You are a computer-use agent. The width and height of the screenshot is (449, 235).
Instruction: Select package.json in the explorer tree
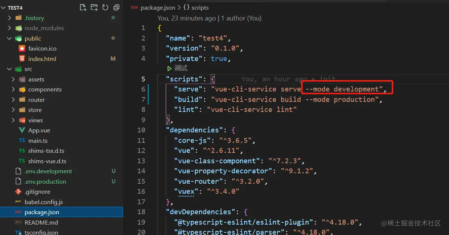(62, 212)
